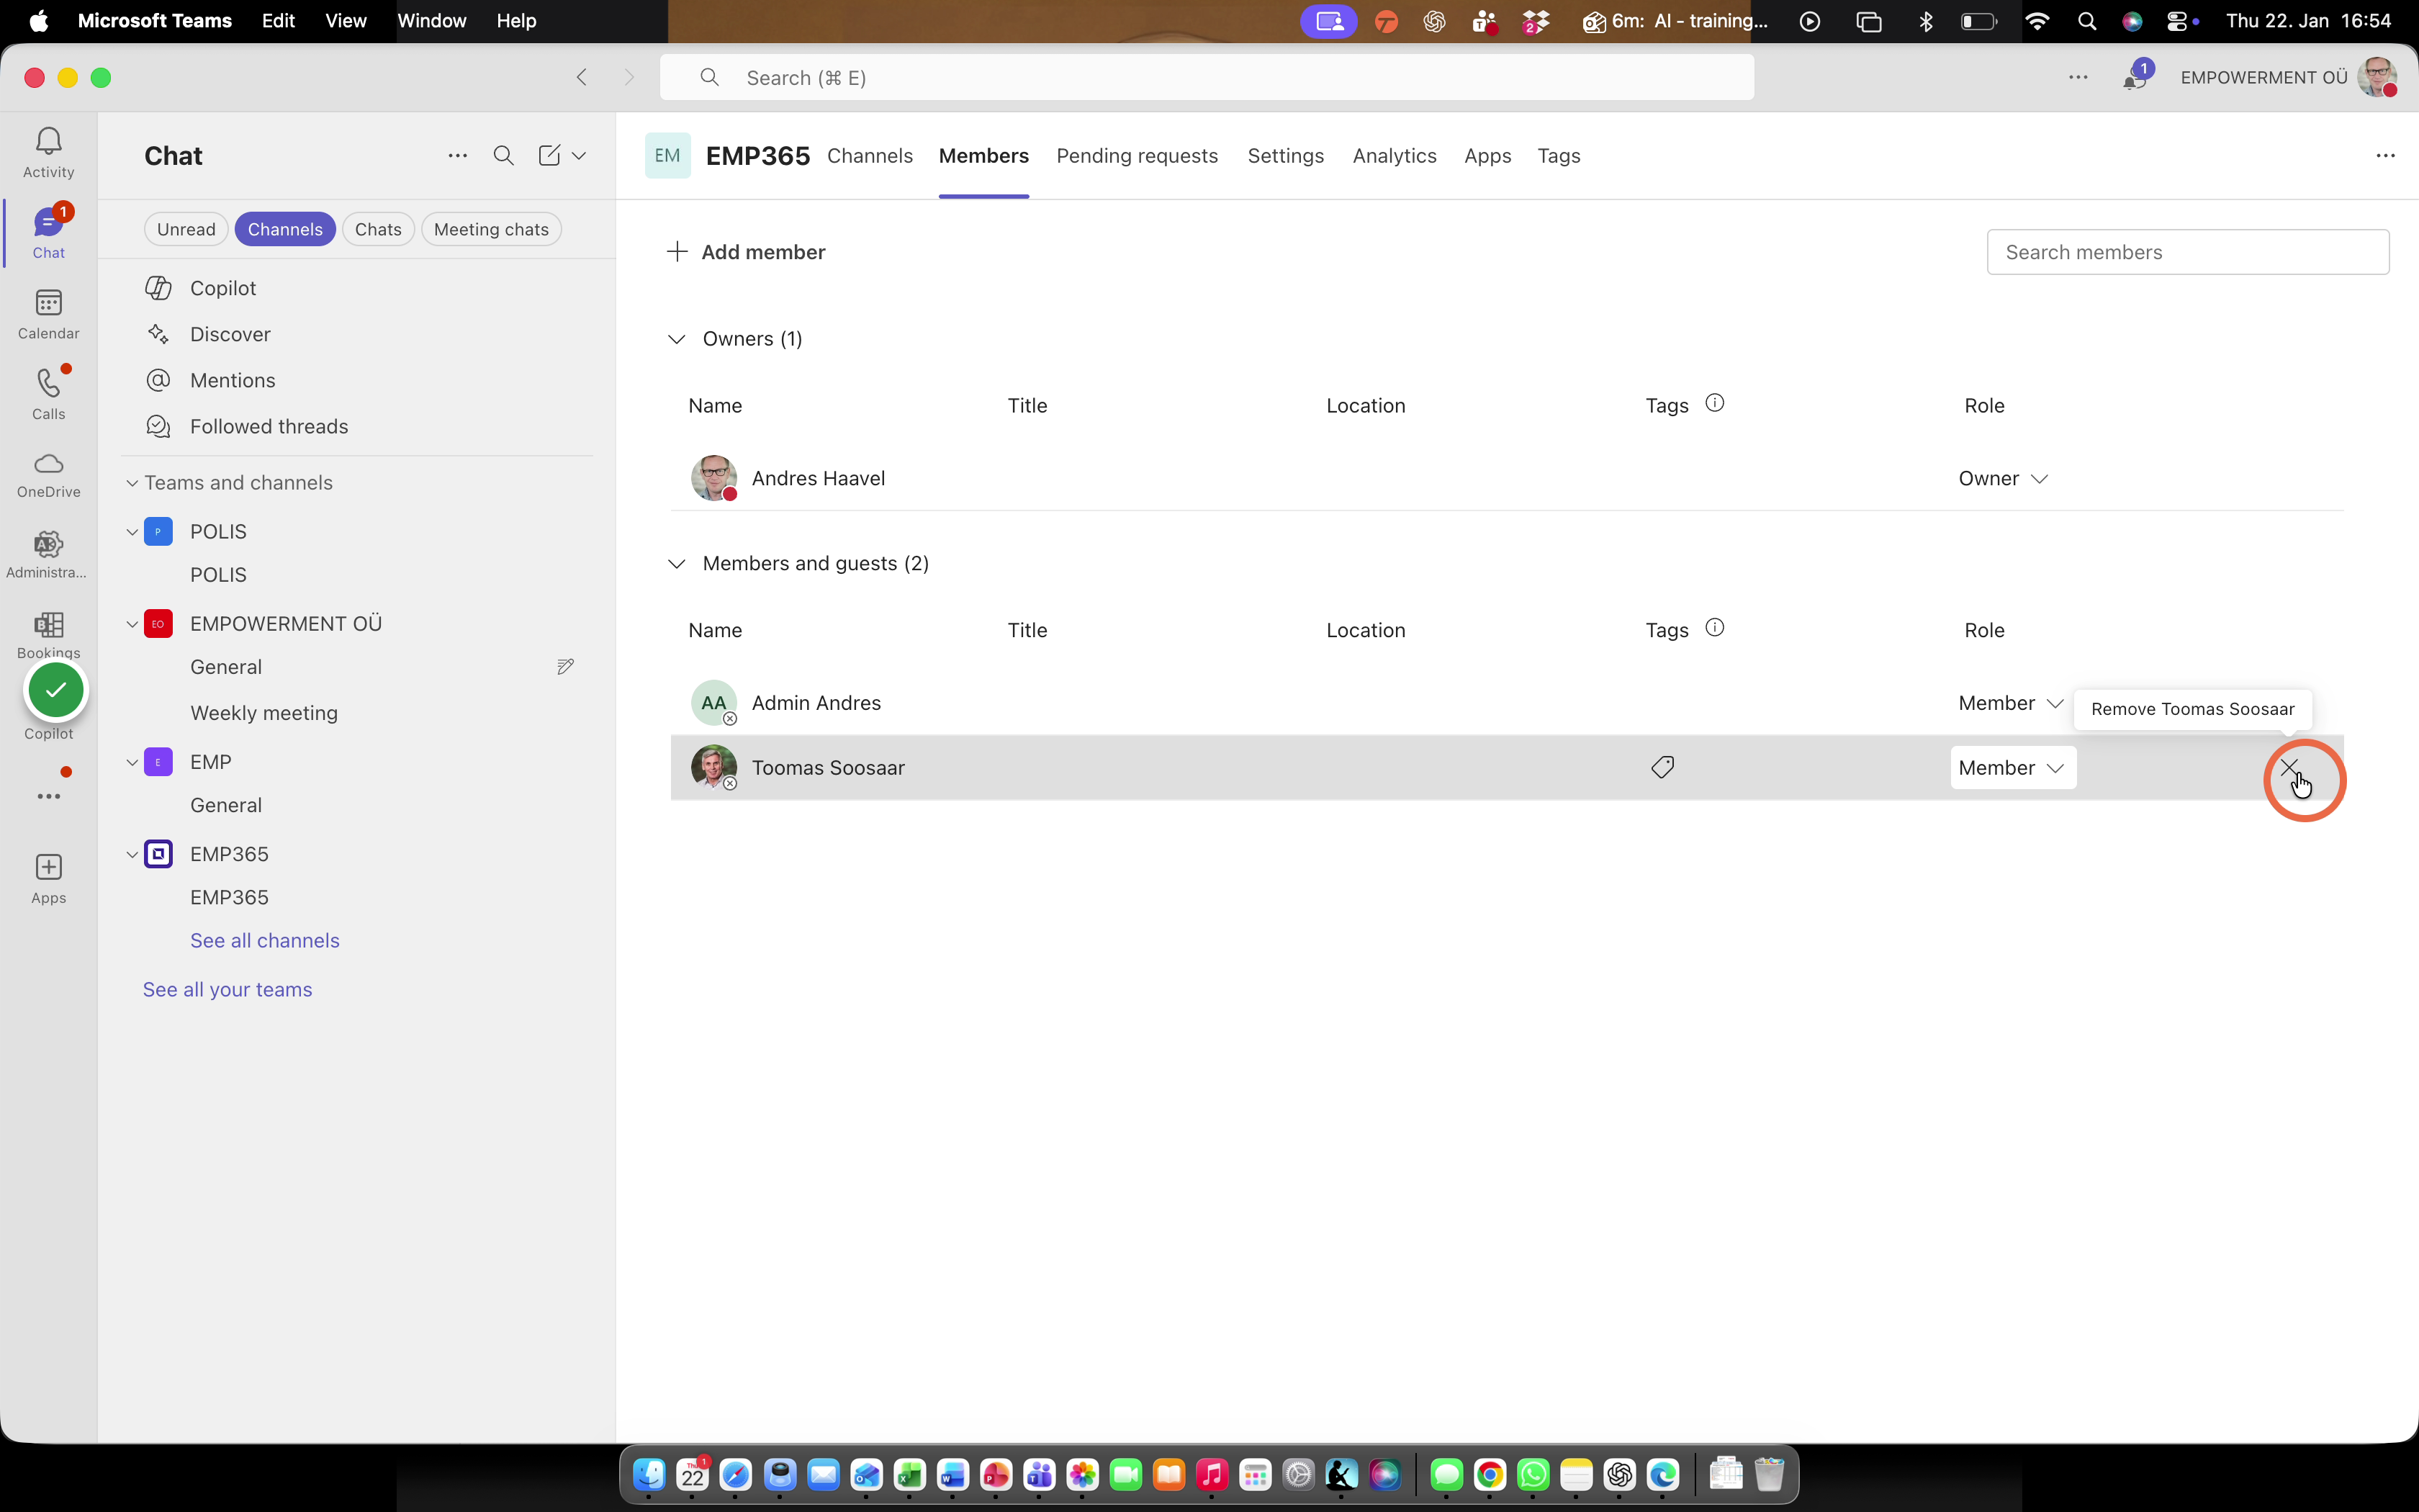Switch to the Settings tab
2419x1512 pixels.
[1286, 156]
